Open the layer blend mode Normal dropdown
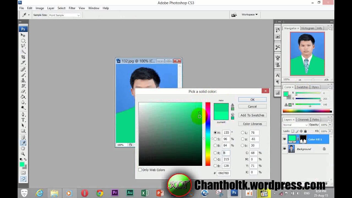 point(295,125)
